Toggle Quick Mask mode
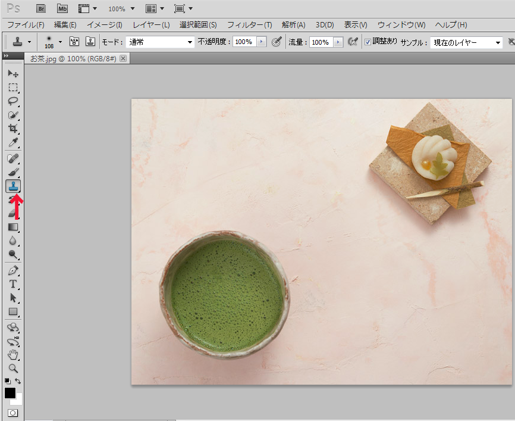 click(13, 413)
